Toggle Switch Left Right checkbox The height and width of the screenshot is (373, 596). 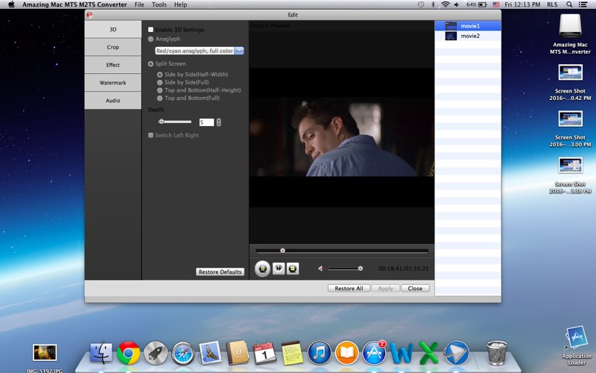[151, 135]
